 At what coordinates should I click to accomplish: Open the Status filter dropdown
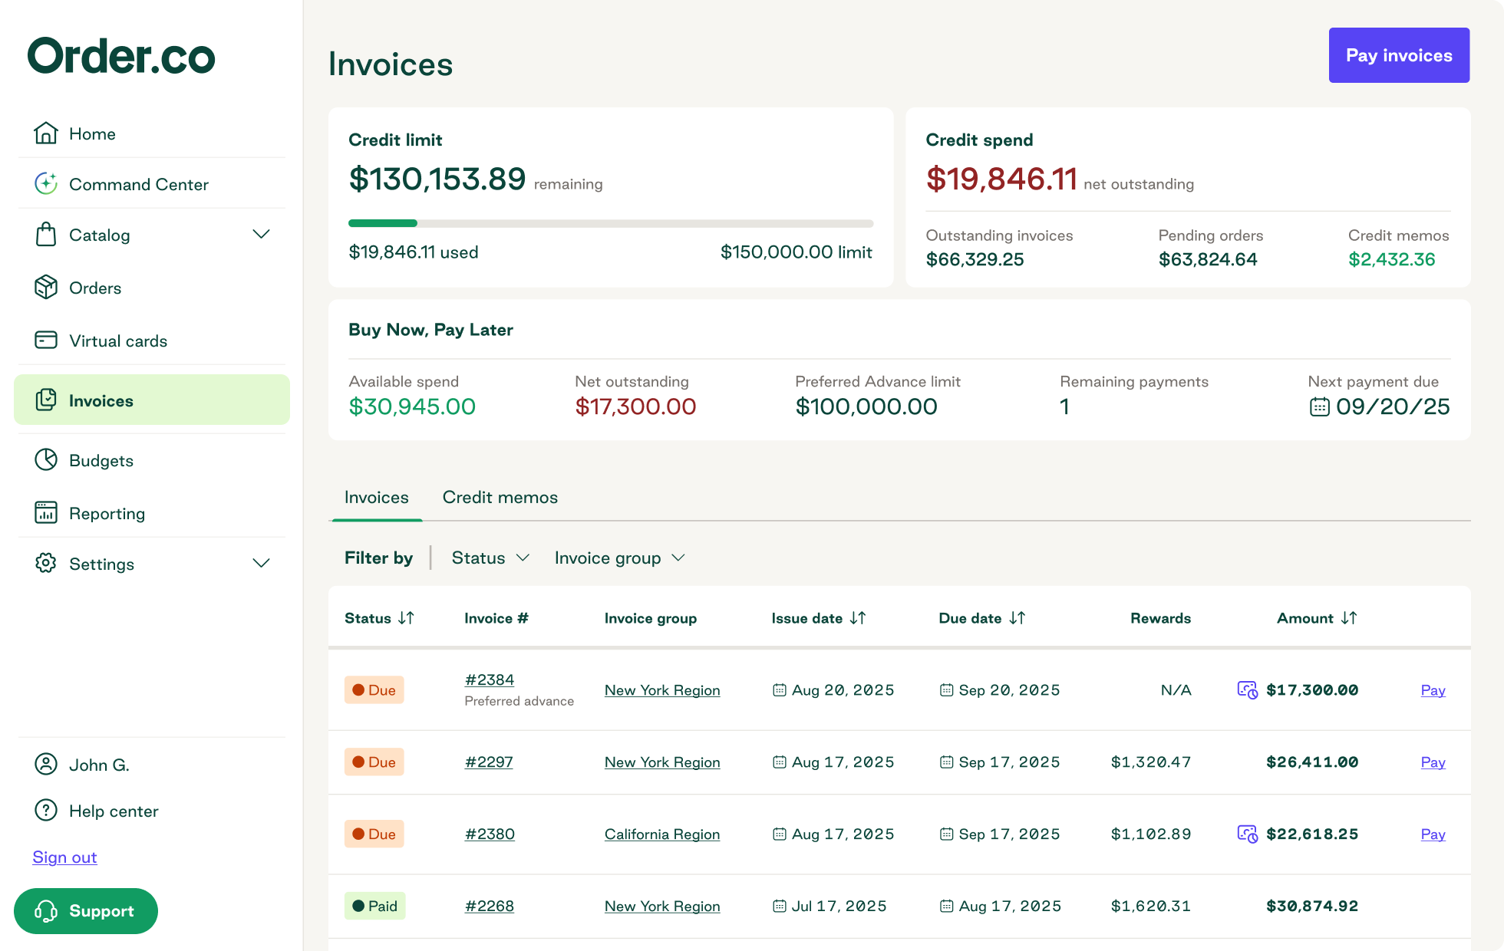[489, 558]
